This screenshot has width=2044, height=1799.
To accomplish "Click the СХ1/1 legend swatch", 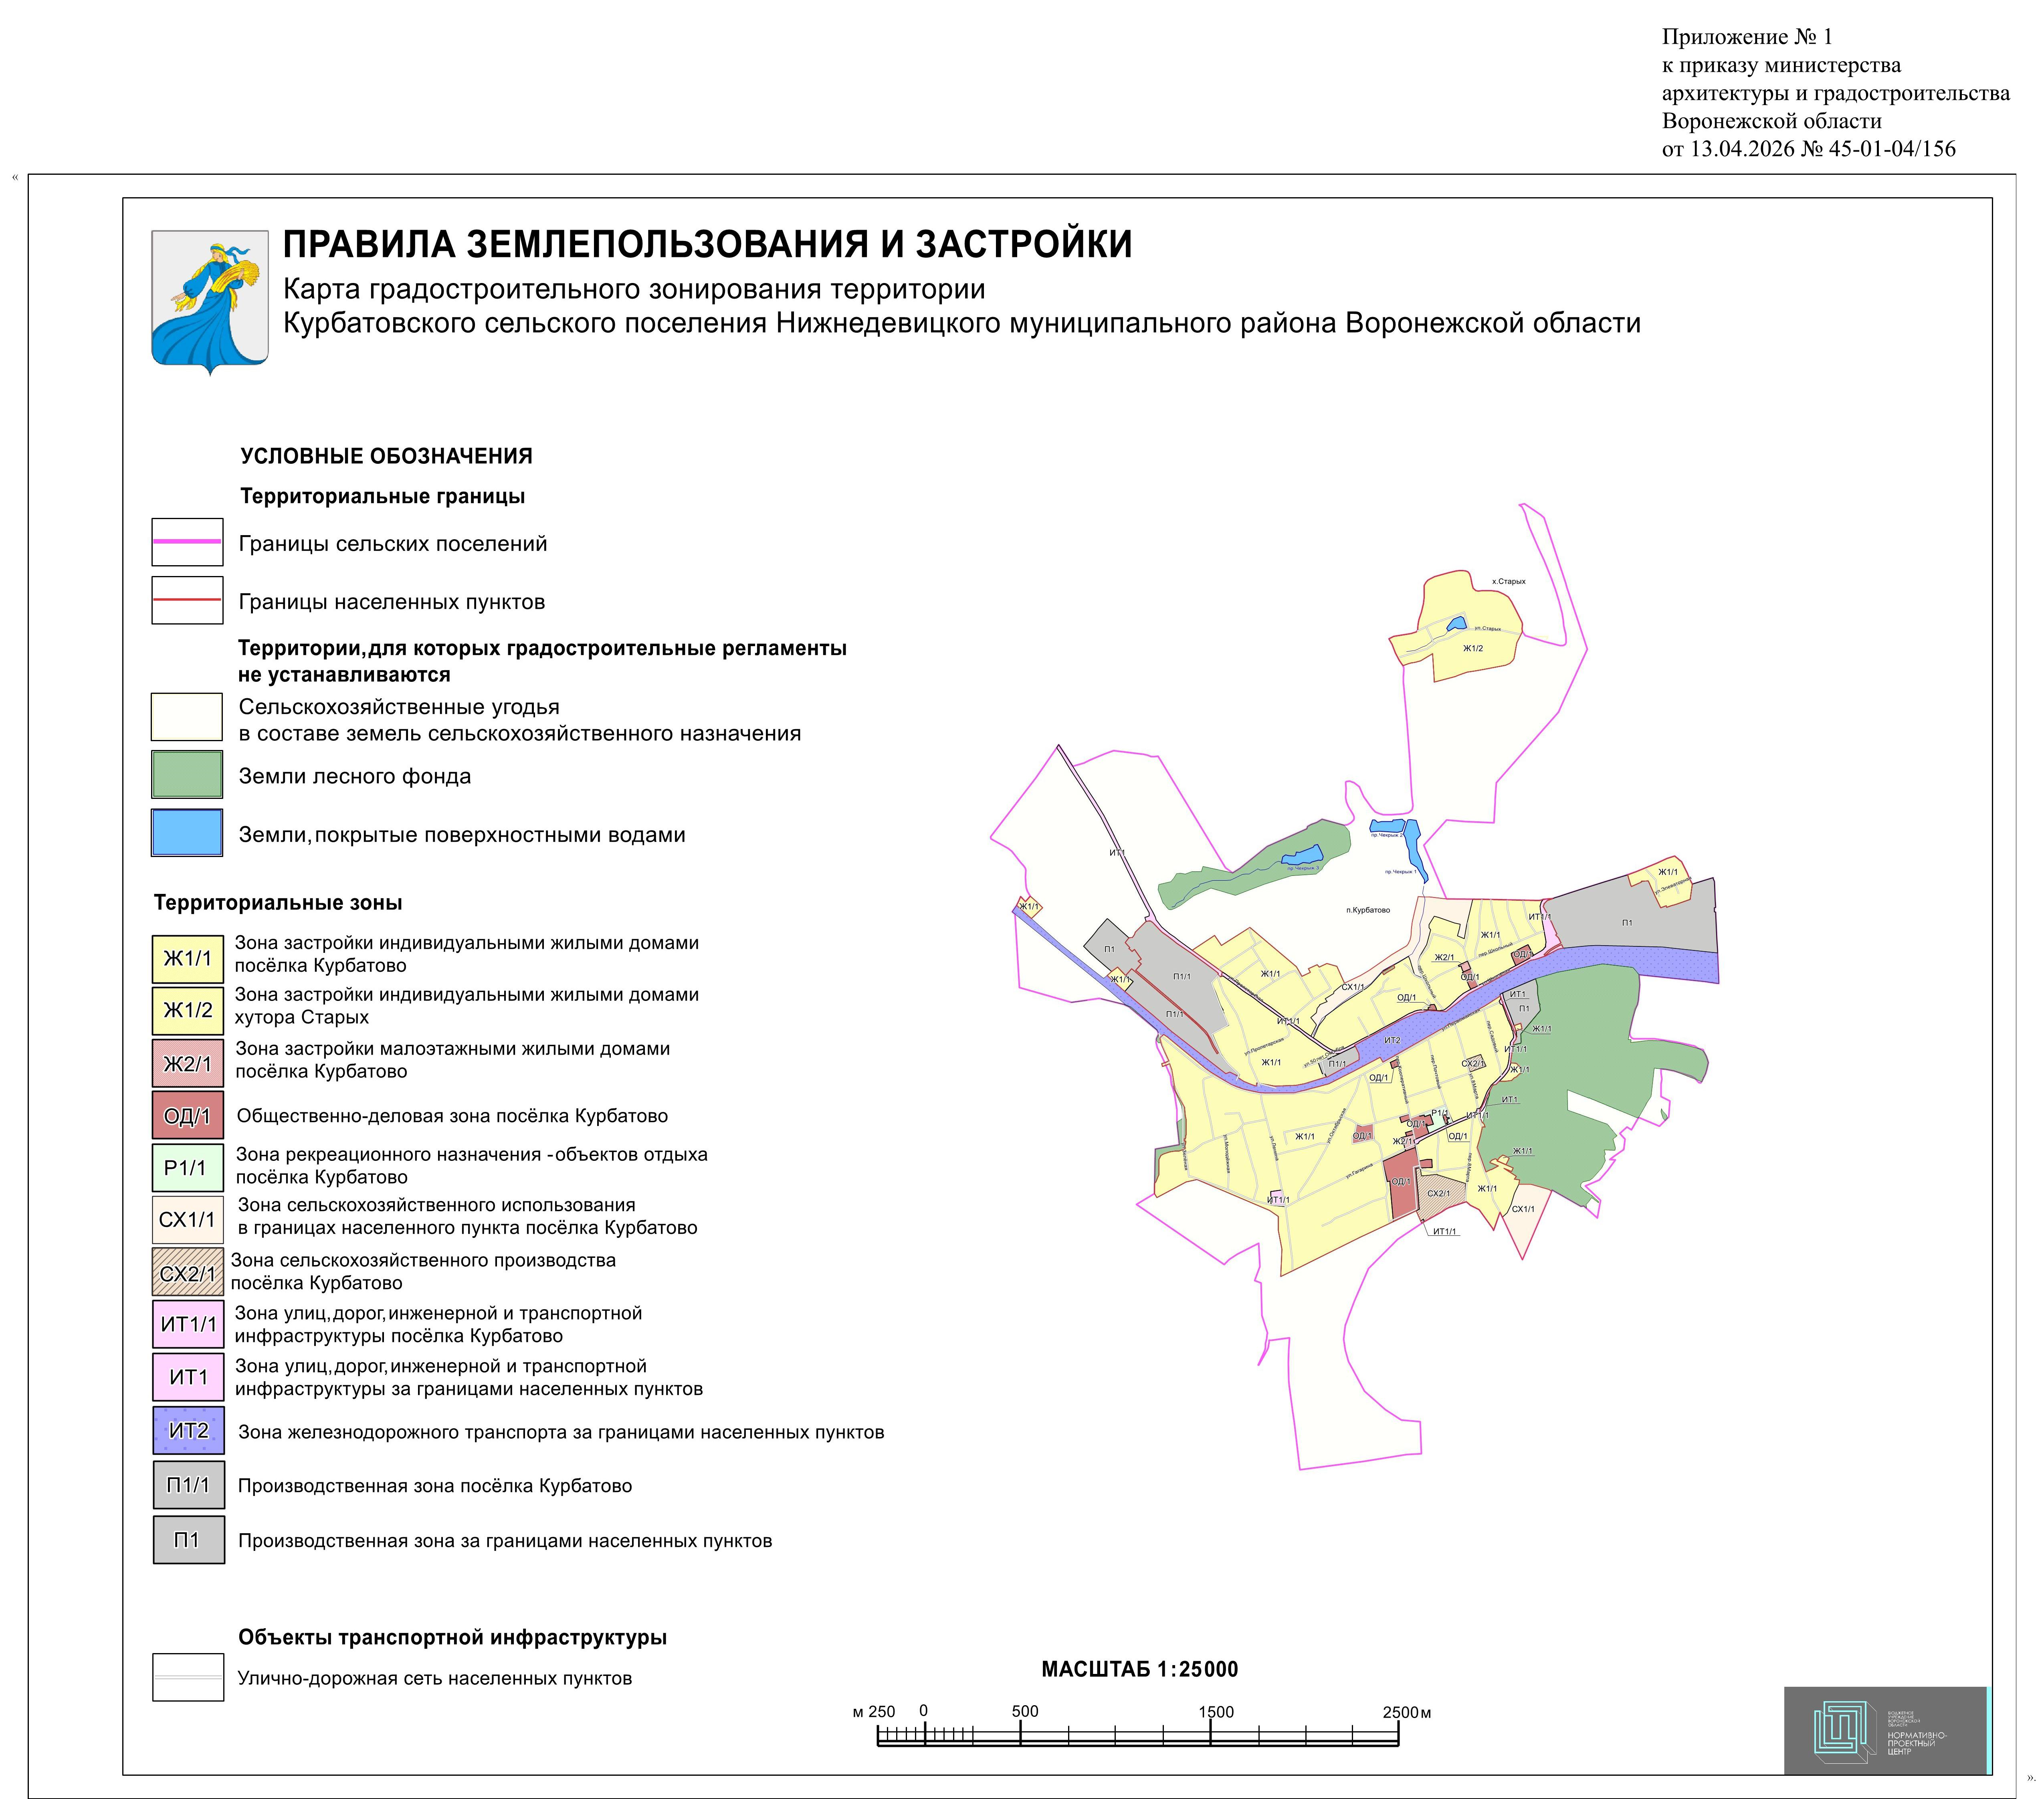I will (x=187, y=1220).
